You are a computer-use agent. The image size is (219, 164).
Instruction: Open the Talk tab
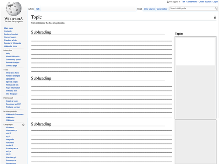pos(38,9)
